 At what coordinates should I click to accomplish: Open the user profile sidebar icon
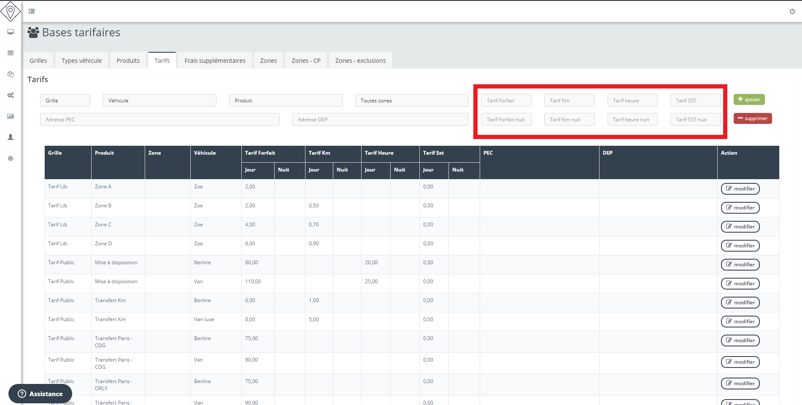click(x=11, y=137)
